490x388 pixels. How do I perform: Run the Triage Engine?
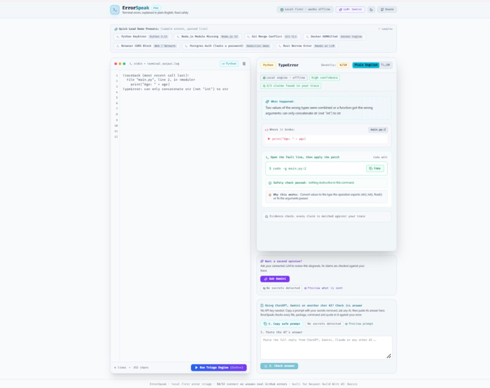tap(219, 368)
